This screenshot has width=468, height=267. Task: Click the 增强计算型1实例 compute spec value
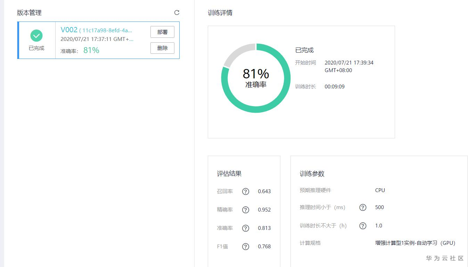tap(415, 243)
